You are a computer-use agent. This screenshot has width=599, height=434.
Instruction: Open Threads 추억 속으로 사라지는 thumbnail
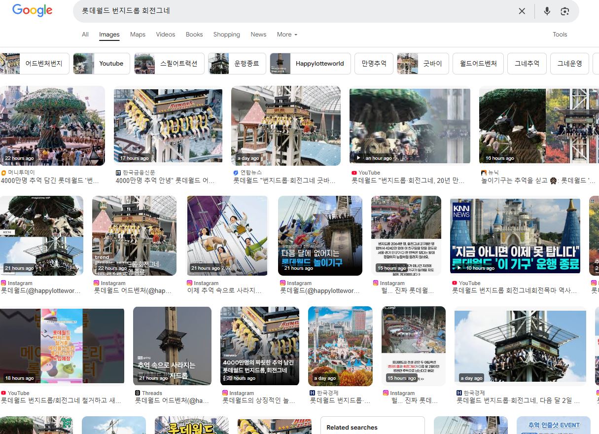(x=172, y=346)
